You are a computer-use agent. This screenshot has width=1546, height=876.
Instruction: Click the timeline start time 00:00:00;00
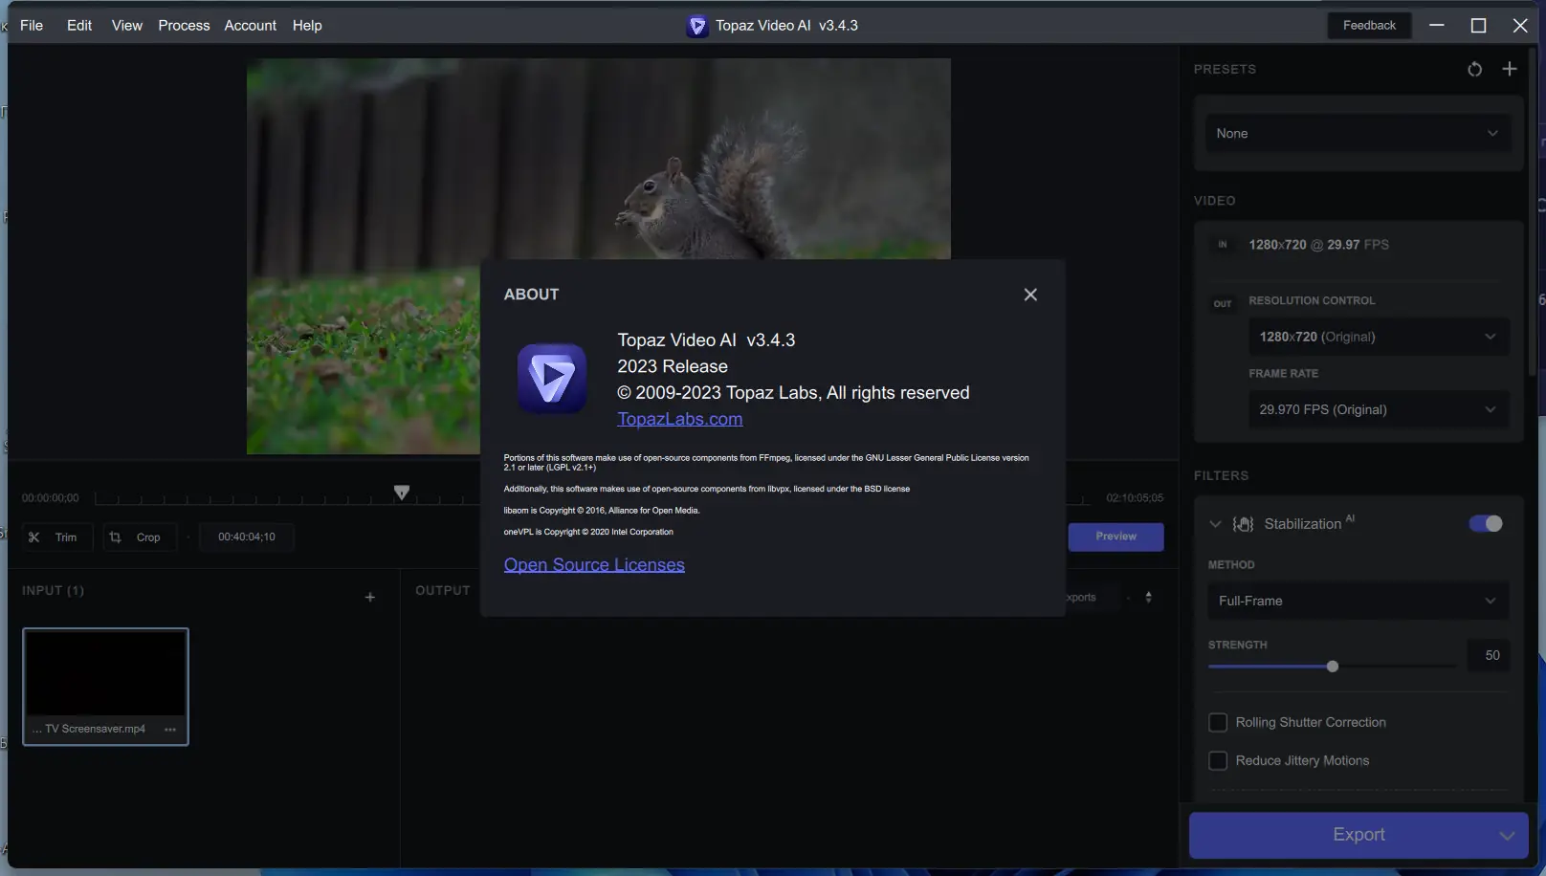point(51,498)
